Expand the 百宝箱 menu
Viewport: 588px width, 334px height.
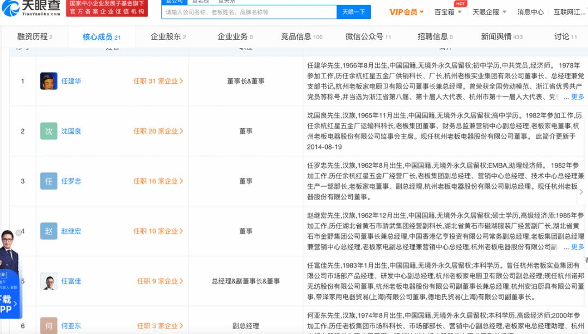tap(448, 12)
